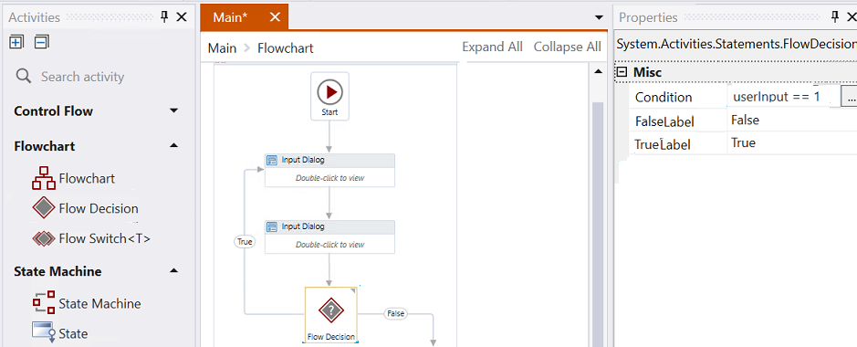Click the search magnifier icon

[24, 76]
